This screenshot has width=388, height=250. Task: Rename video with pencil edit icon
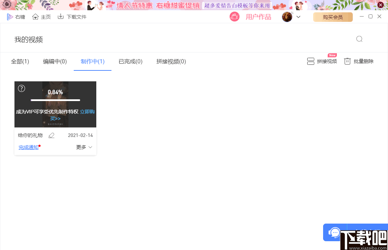(51, 135)
